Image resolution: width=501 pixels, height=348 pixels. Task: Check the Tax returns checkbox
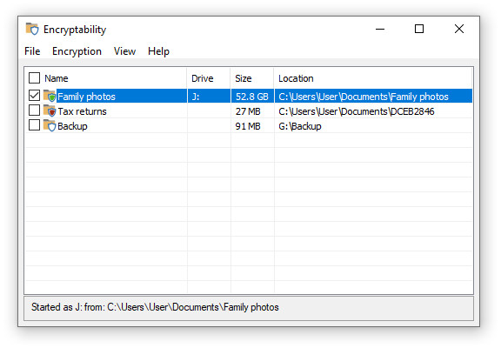[34, 110]
